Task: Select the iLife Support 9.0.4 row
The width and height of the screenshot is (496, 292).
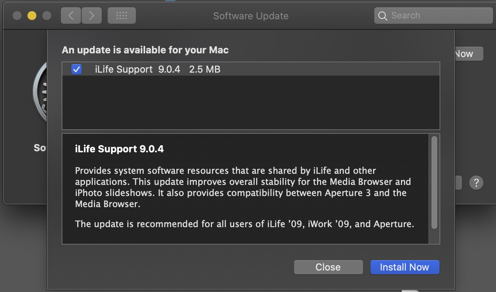Action: point(260,69)
